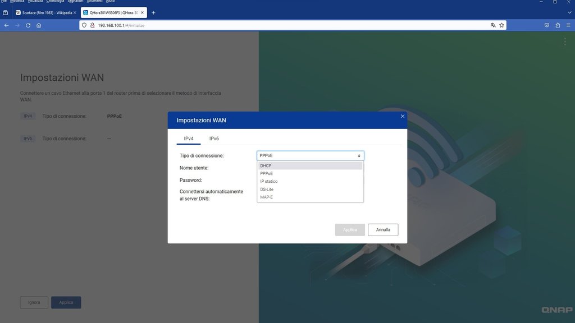Open a new browser tab
The width and height of the screenshot is (575, 323).
click(x=154, y=12)
